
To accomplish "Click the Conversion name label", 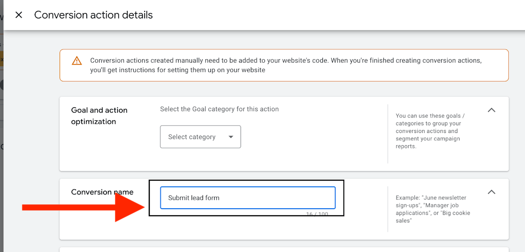I will [102, 192].
